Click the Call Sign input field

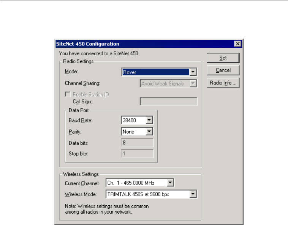[168, 102]
